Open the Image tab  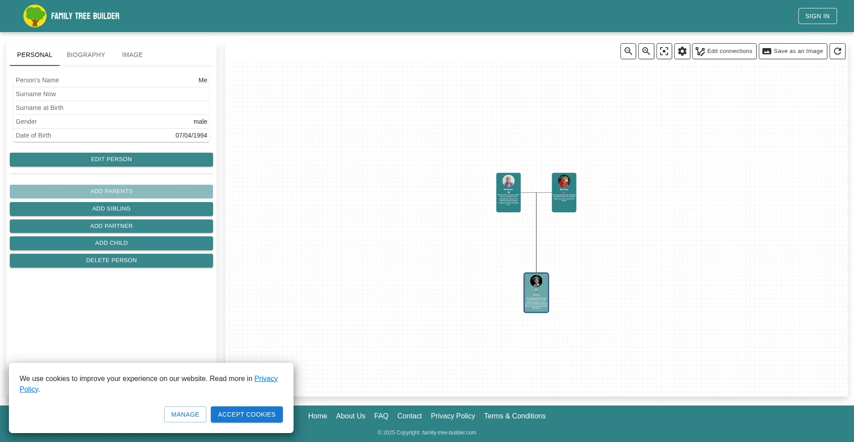(132, 55)
